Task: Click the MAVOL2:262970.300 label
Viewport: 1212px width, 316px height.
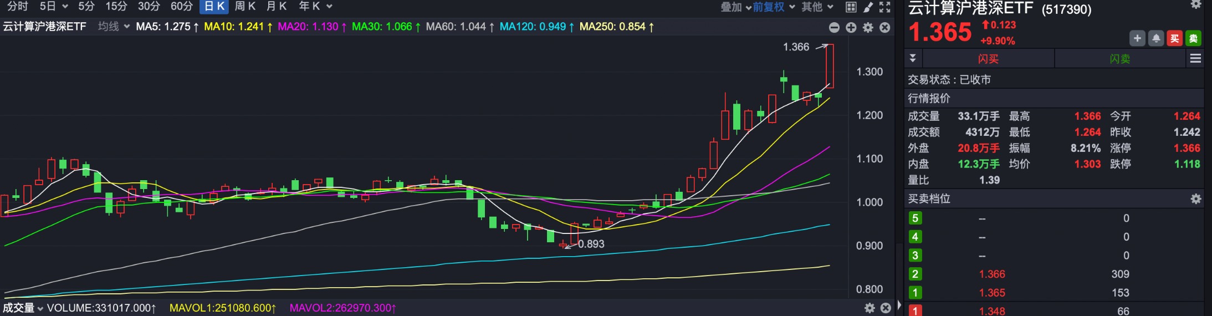Action: 343,308
